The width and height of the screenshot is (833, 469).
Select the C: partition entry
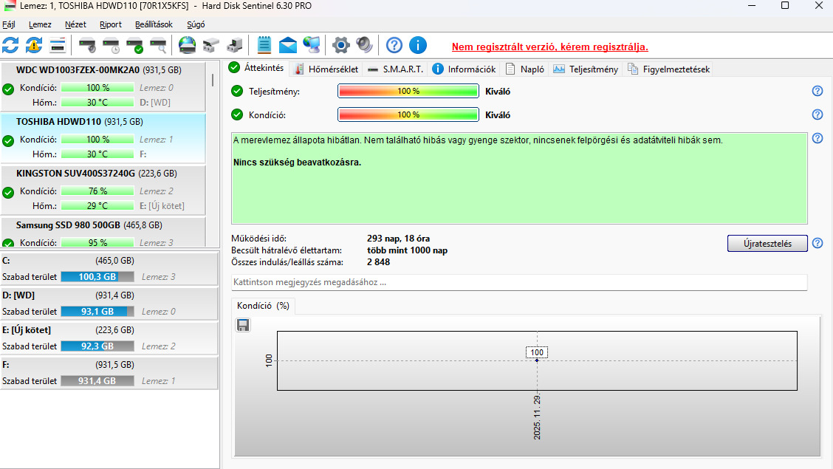(x=109, y=269)
